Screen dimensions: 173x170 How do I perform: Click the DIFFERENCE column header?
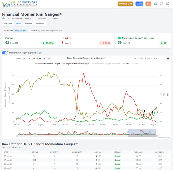point(76,152)
